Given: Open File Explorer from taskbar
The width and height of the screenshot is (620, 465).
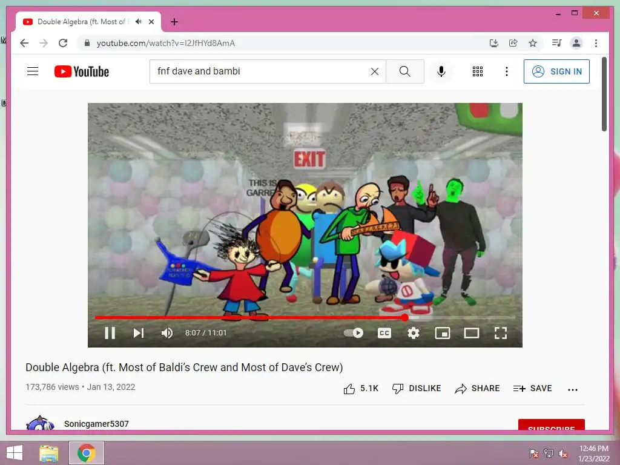Looking at the screenshot, I should point(49,453).
